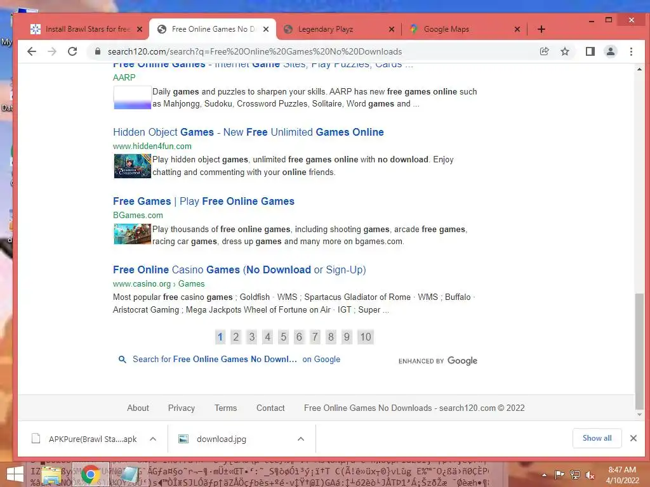650x487 pixels.
Task: Click the address bar URL
Action: (255, 51)
